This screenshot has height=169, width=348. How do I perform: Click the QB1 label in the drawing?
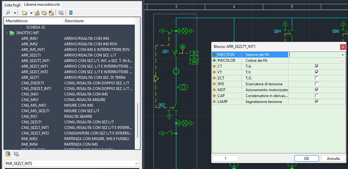166,51
